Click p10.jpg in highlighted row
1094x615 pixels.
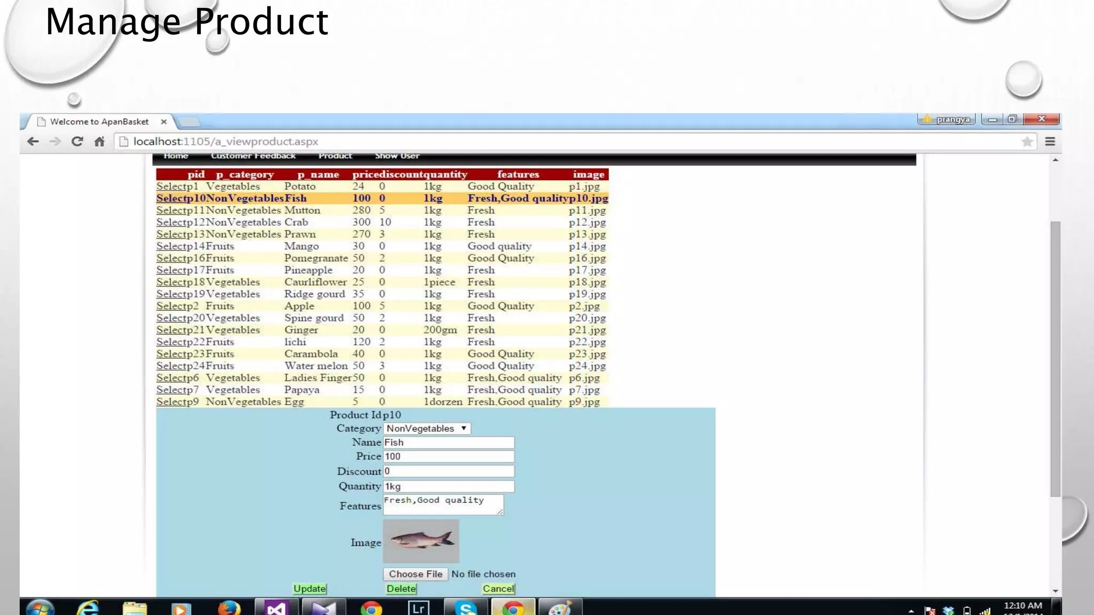tap(588, 198)
